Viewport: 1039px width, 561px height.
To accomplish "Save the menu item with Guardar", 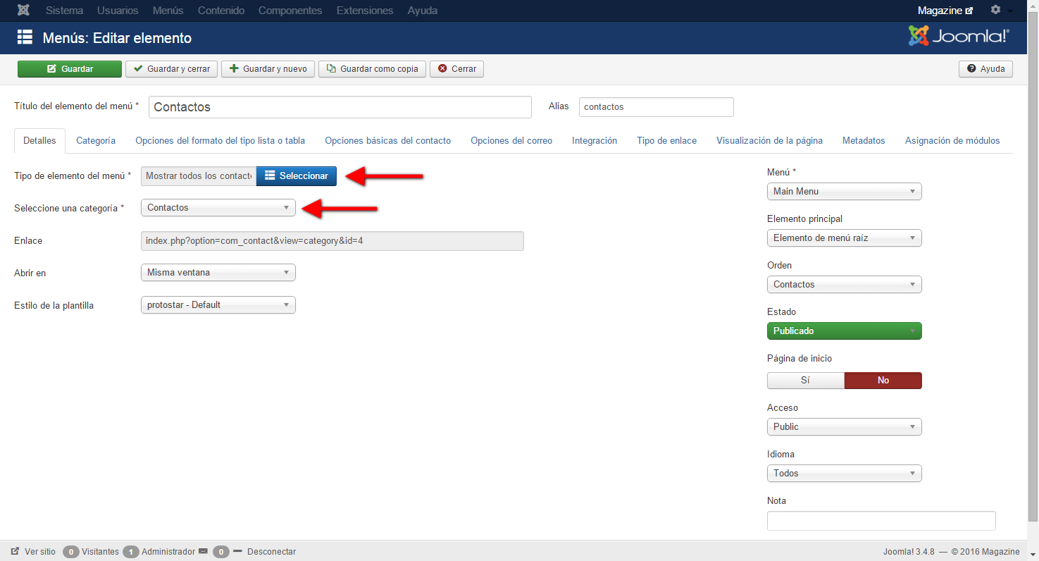I will (x=70, y=69).
